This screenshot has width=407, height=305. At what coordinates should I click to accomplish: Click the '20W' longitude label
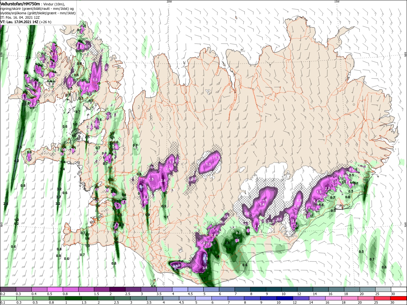click(169, 2)
